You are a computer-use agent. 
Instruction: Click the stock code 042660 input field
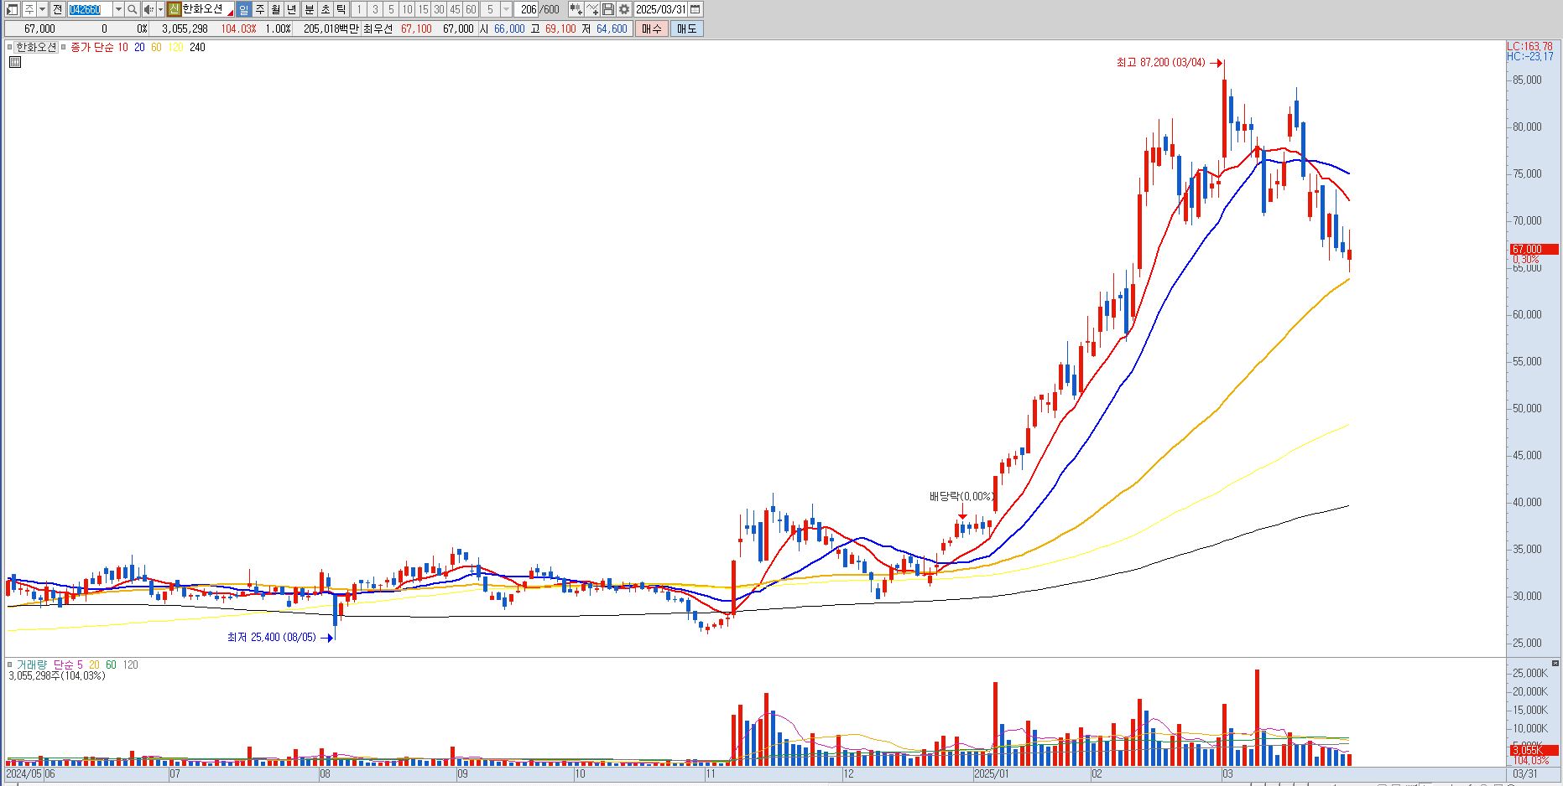90,9
